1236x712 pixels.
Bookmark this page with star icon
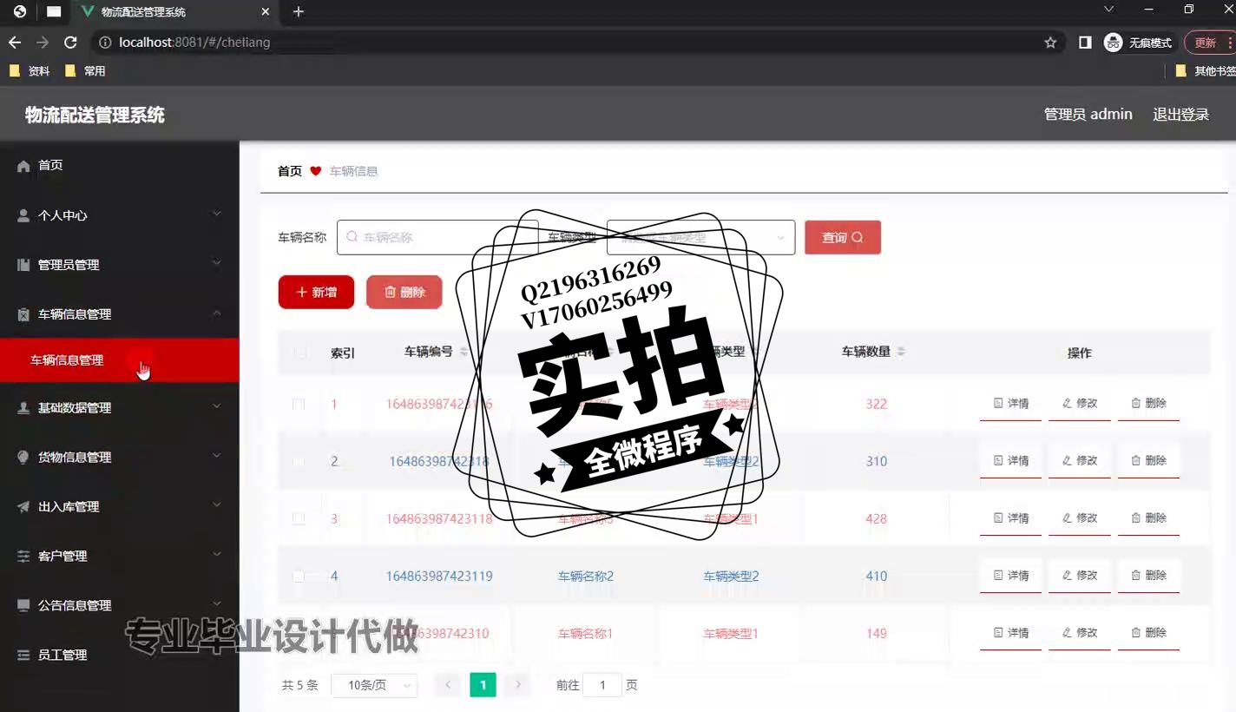click(x=1050, y=43)
